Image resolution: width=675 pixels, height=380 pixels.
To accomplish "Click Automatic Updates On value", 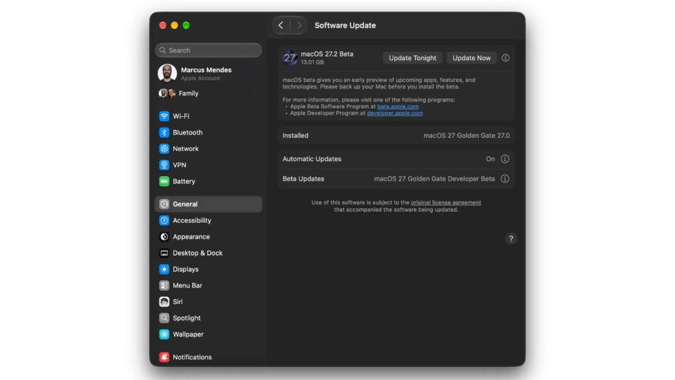I will pos(490,159).
